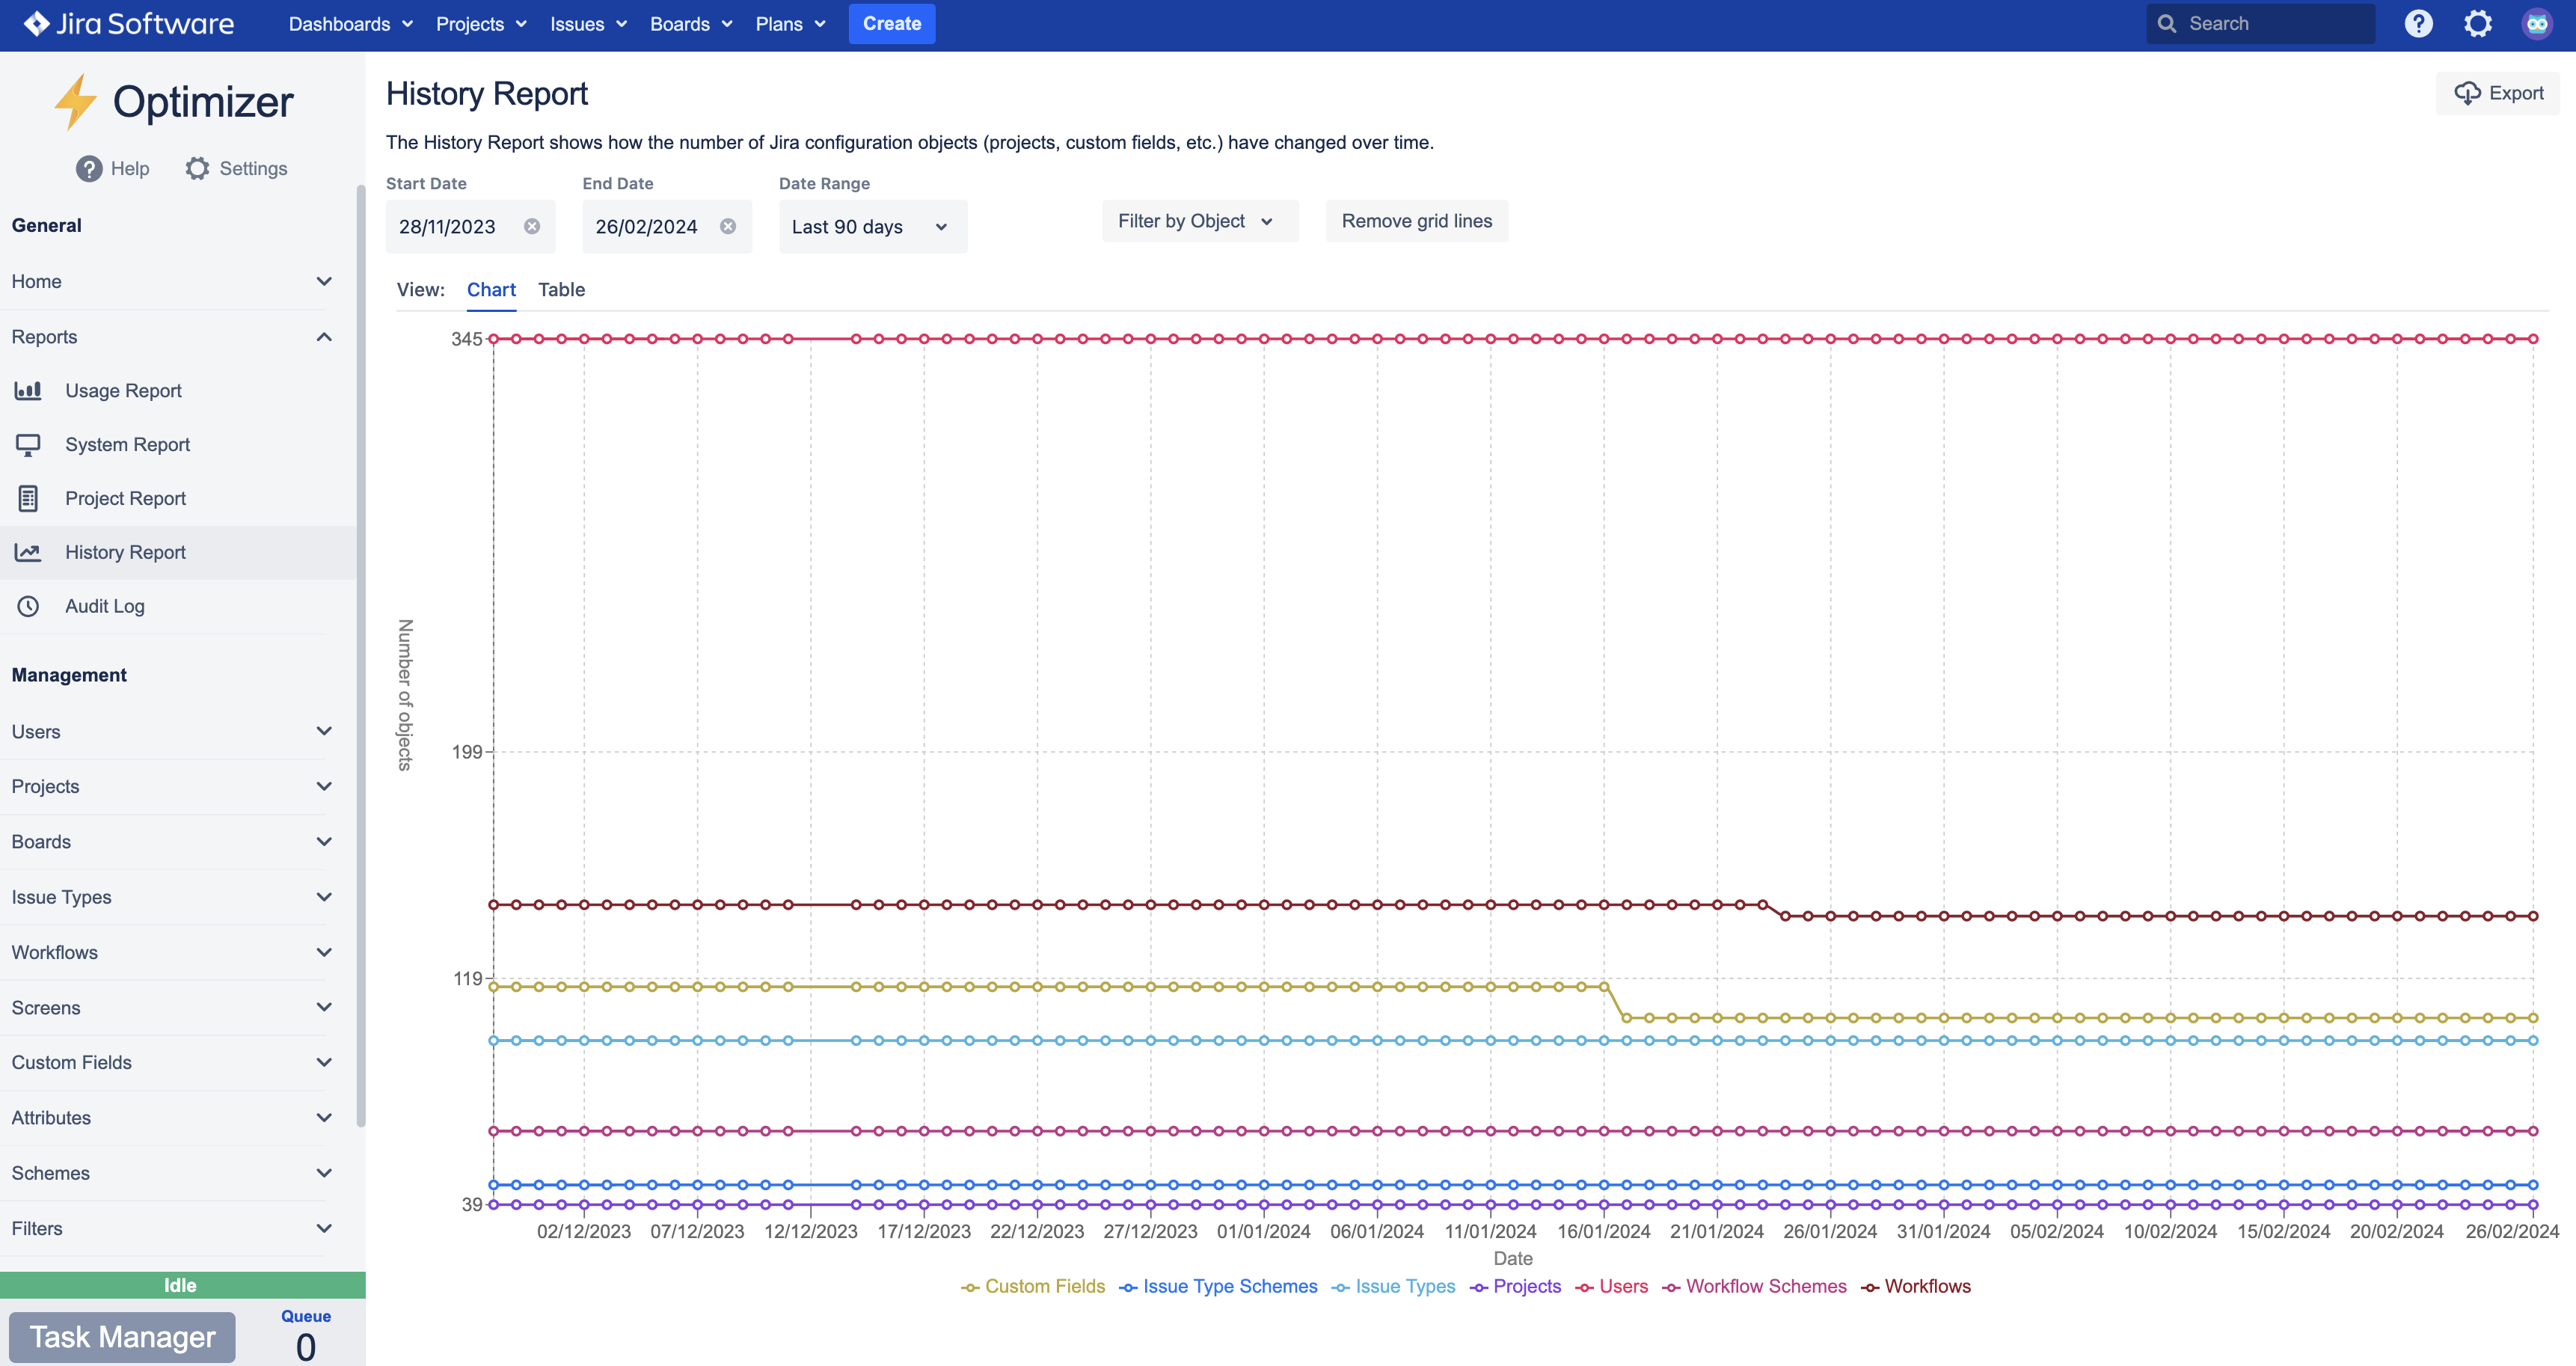Open the Boards menu in top navigation

(x=690, y=23)
